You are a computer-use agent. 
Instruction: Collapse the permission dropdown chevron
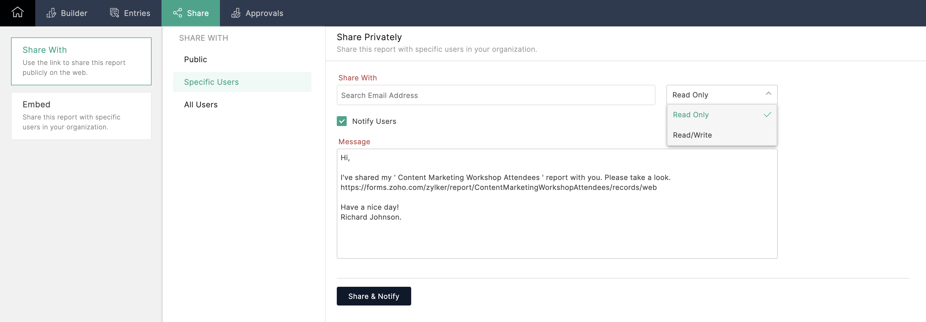[768, 94]
